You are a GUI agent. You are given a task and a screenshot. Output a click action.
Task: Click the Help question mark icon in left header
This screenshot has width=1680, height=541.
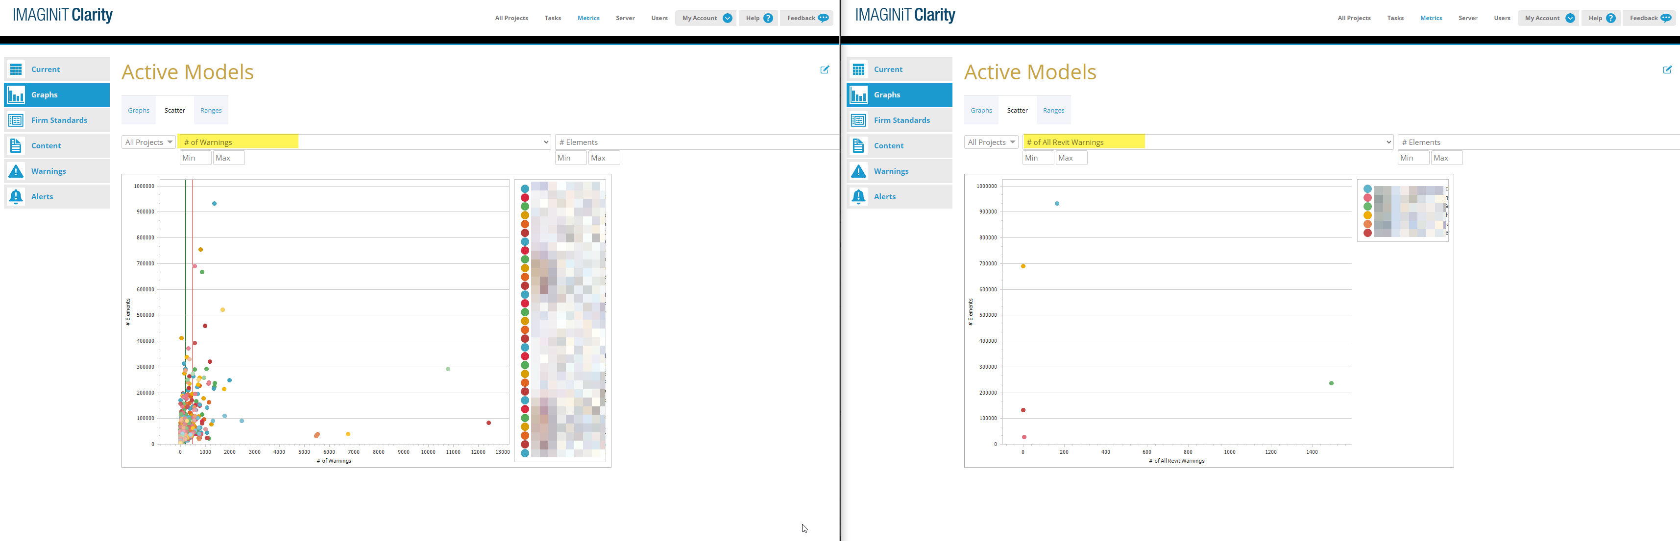pyautogui.click(x=768, y=18)
